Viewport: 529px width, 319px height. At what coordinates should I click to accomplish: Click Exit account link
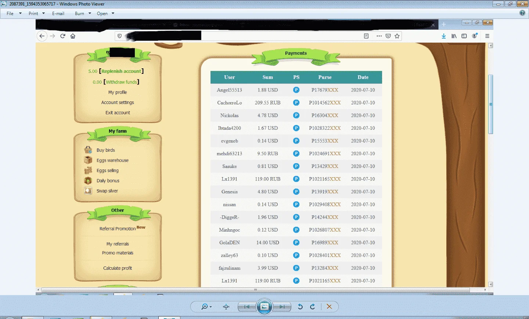[118, 113]
